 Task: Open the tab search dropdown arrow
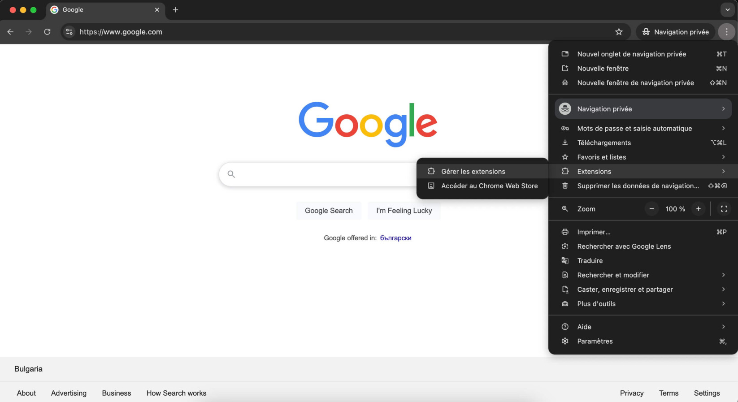(727, 10)
